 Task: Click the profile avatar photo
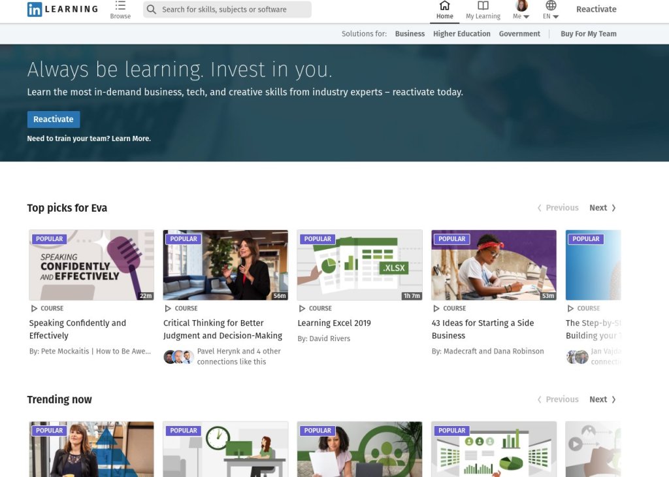pyautogui.click(x=521, y=6)
